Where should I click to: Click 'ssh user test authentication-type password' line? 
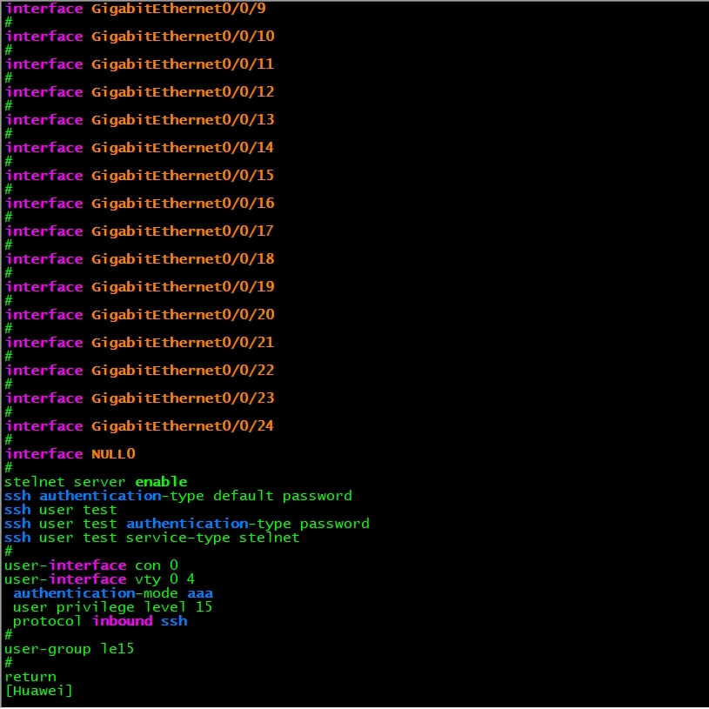tap(187, 524)
